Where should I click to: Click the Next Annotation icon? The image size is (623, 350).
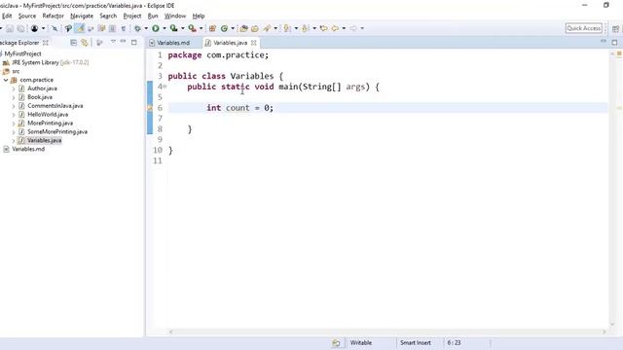tap(287, 28)
